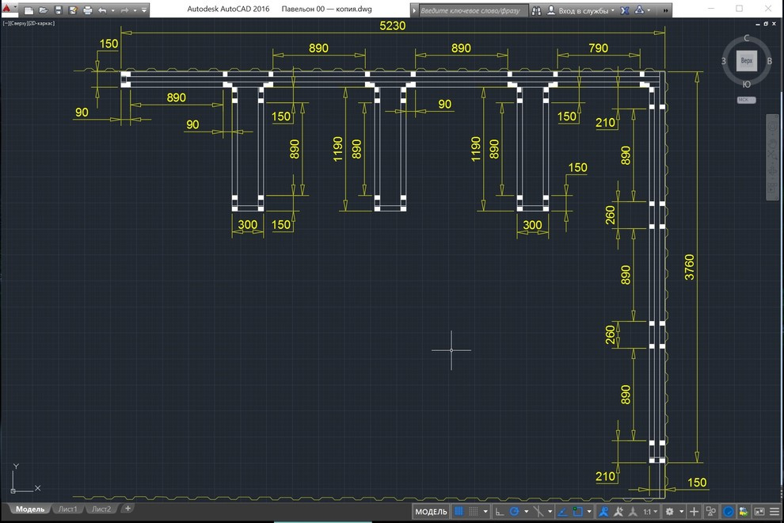Switch to the Лист1 layout tab
Viewport: 784px width, 523px height.
pos(67,509)
